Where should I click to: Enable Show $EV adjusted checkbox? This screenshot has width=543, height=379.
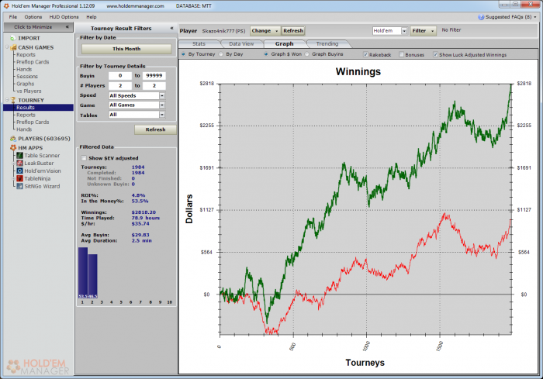[x=84, y=158]
